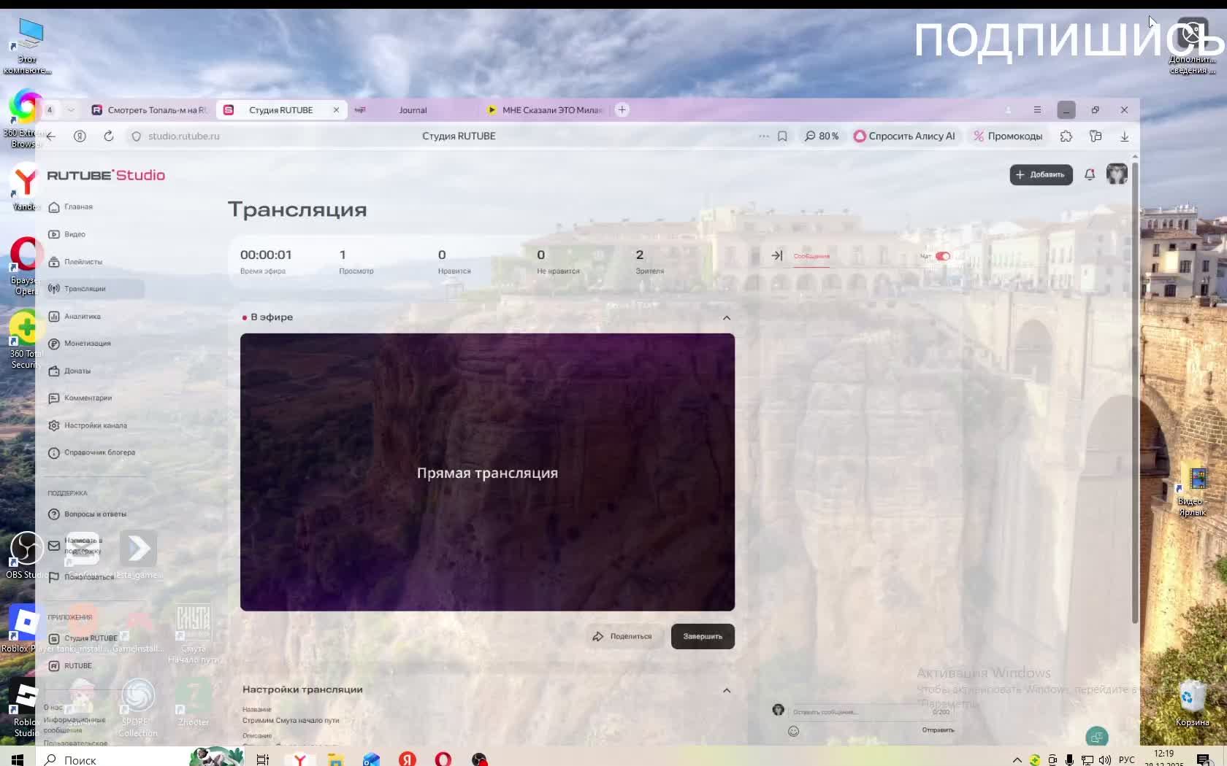This screenshot has height=766, width=1227.
Task: Go back using the browser back arrow
Action: coord(51,136)
